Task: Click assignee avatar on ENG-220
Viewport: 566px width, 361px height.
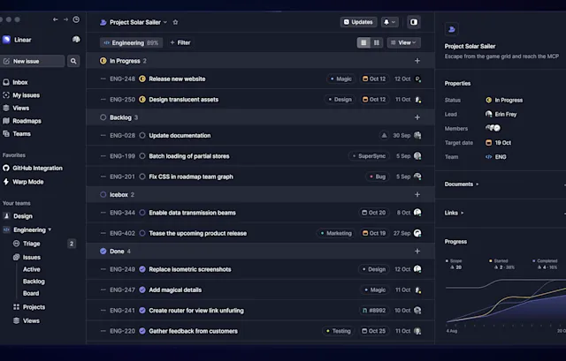Action: (x=417, y=331)
